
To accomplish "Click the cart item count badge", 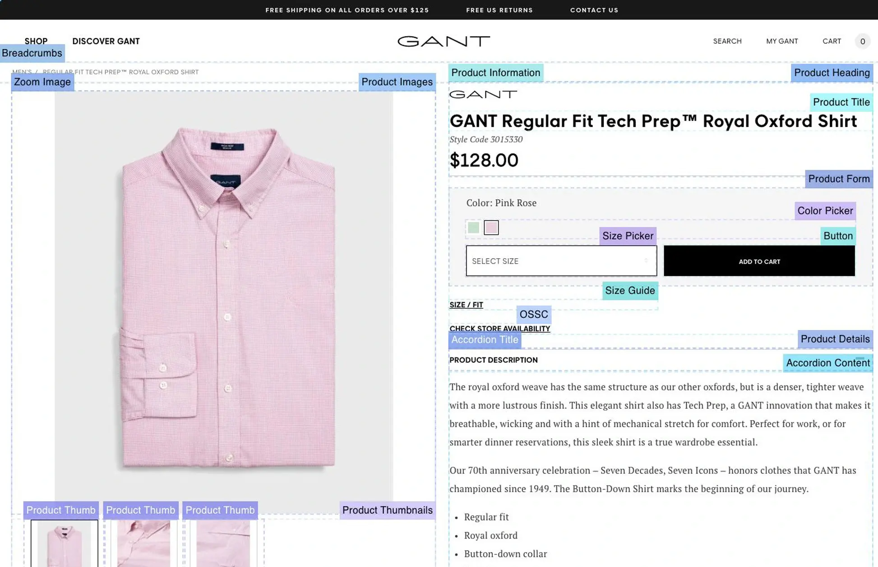I will (x=862, y=41).
